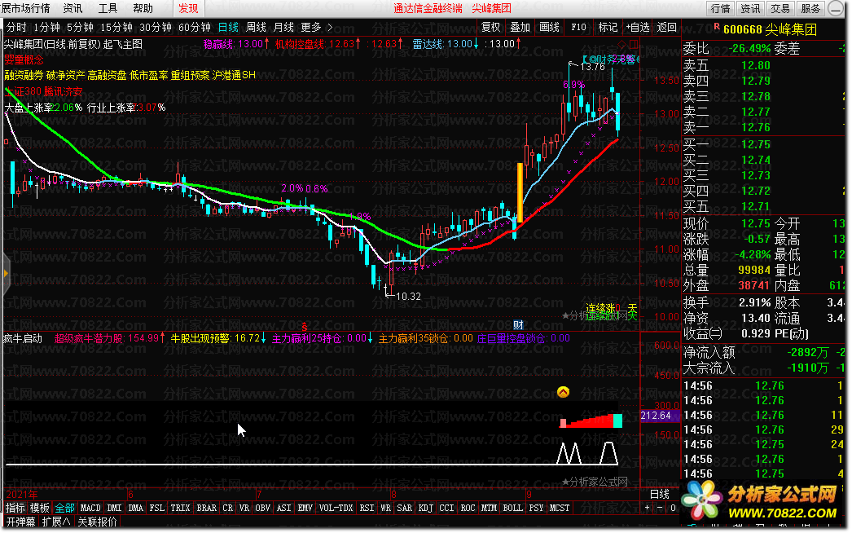
Task: Click the 财 marker on the chart
Action: (518, 324)
